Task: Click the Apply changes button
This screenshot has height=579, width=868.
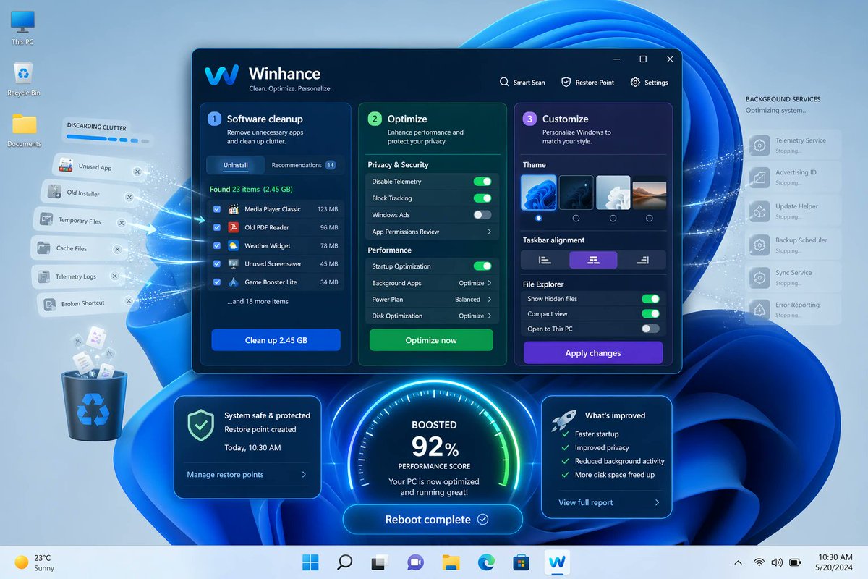Action: [x=593, y=353]
